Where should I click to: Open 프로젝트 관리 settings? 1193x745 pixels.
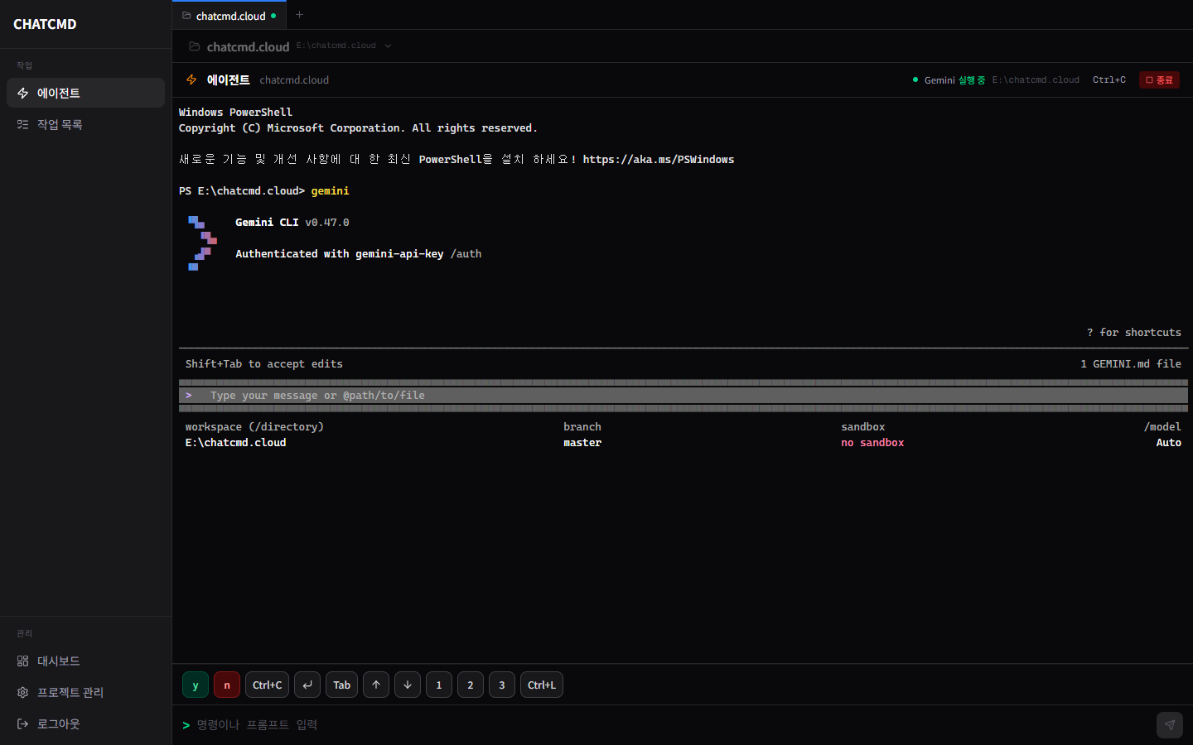point(85,692)
